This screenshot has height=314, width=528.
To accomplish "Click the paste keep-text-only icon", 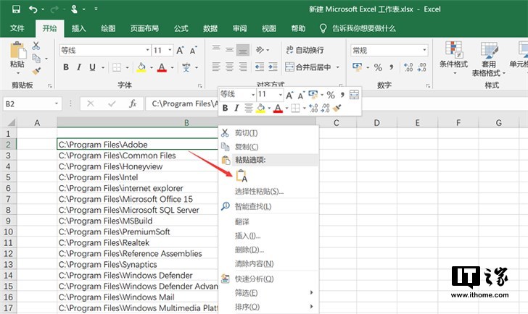I will (242, 176).
